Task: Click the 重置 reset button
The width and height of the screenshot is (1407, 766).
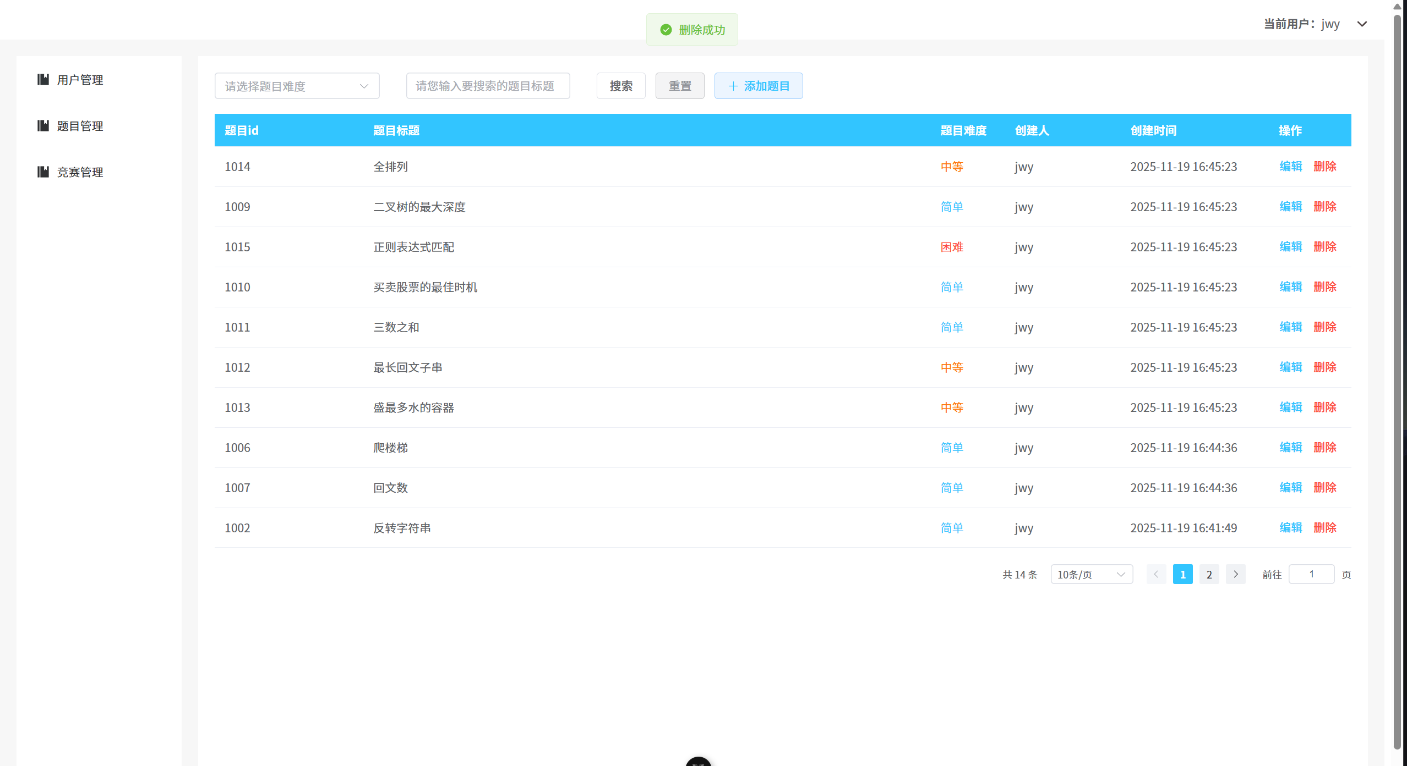Action: (x=679, y=86)
